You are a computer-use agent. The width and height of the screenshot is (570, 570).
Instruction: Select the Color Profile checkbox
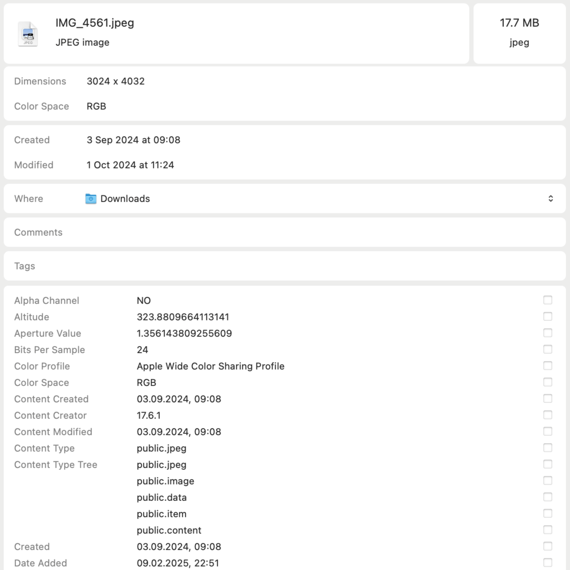(x=548, y=366)
